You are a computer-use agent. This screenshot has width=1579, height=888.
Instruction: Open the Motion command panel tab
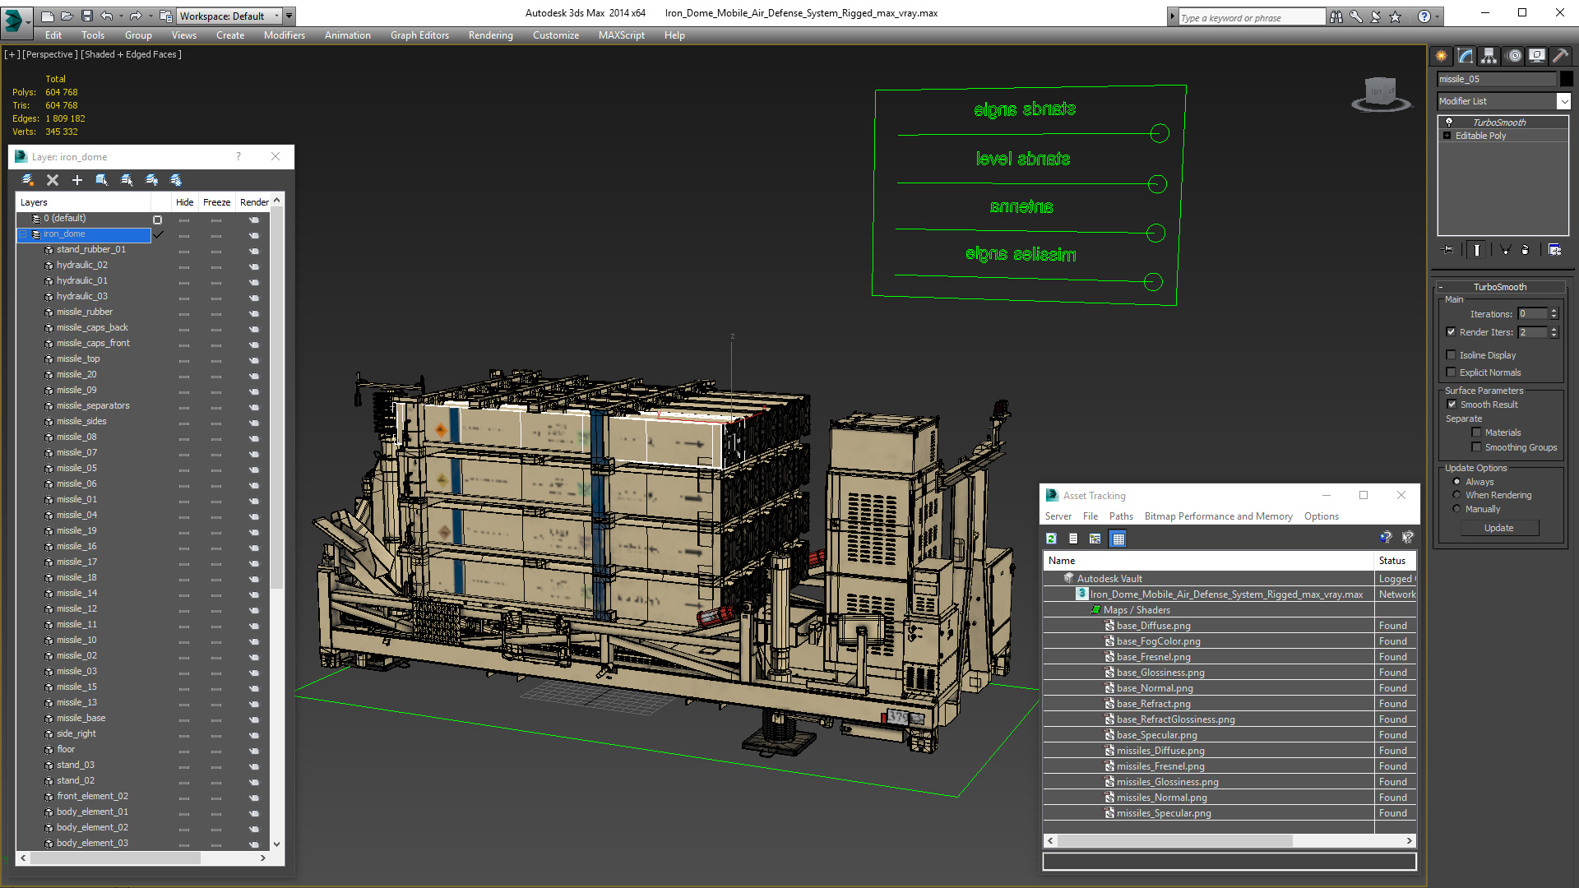coord(1514,56)
